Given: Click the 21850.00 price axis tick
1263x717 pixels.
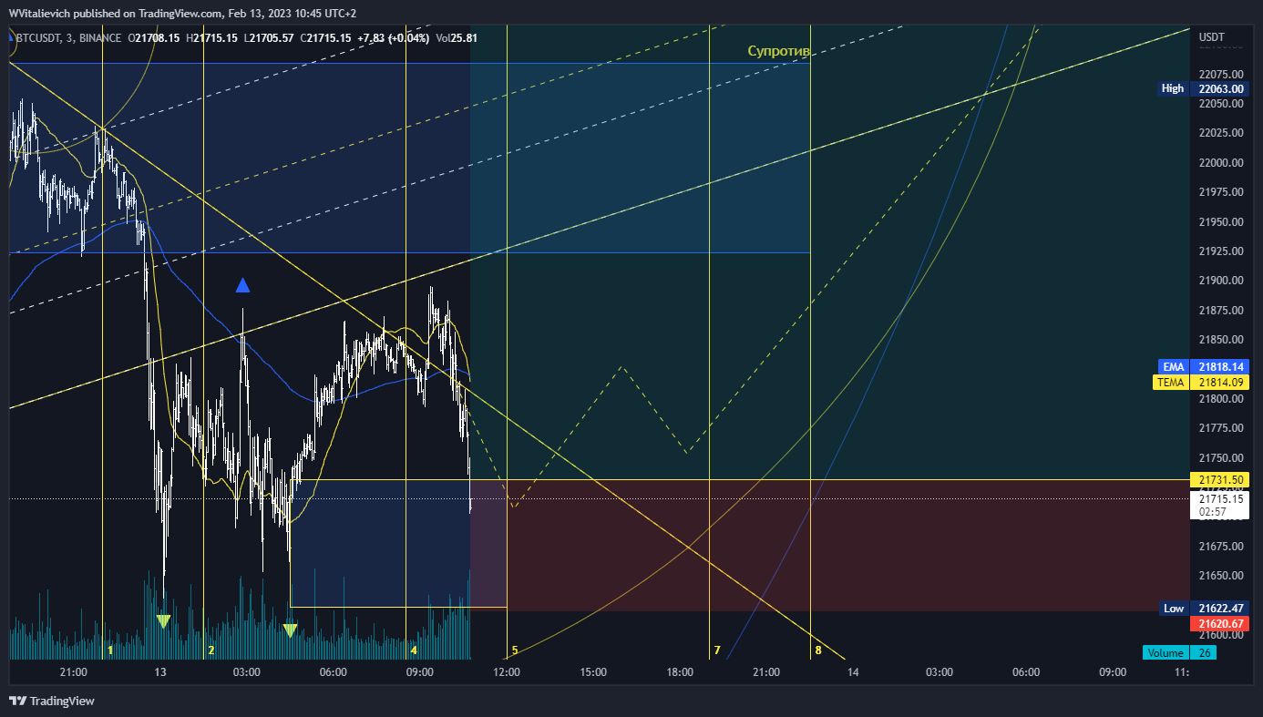Looking at the screenshot, I should [1221, 340].
